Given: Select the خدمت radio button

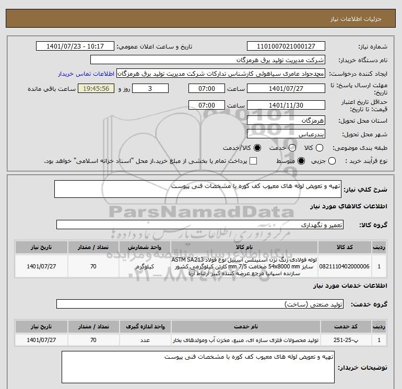Looking at the screenshot, I should coord(292,148).
